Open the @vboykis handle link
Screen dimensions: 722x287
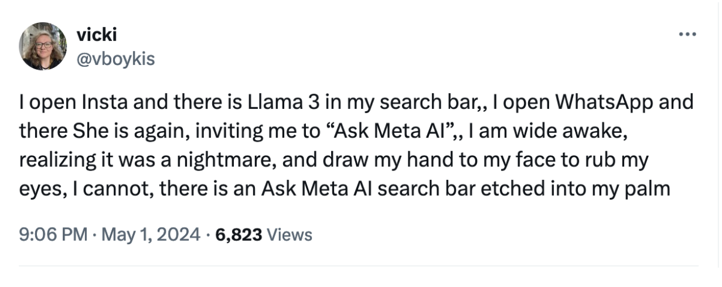click(x=116, y=59)
